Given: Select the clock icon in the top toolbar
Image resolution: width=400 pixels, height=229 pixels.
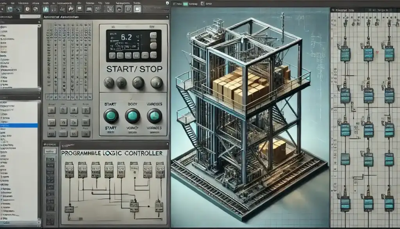Looking at the screenshot, I should (x=27, y=9).
